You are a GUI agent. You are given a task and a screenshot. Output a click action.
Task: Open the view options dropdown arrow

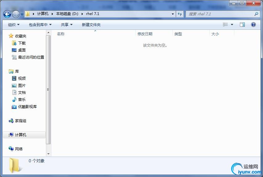coord(232,25)
